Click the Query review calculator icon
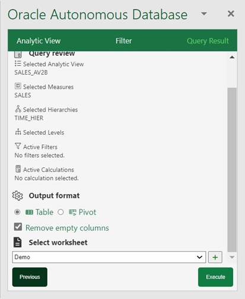The image size is (245, 299). coord(18,54)
